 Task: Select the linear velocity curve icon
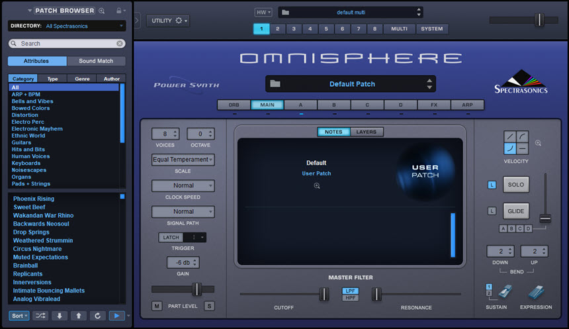click(x=510, y=136)
